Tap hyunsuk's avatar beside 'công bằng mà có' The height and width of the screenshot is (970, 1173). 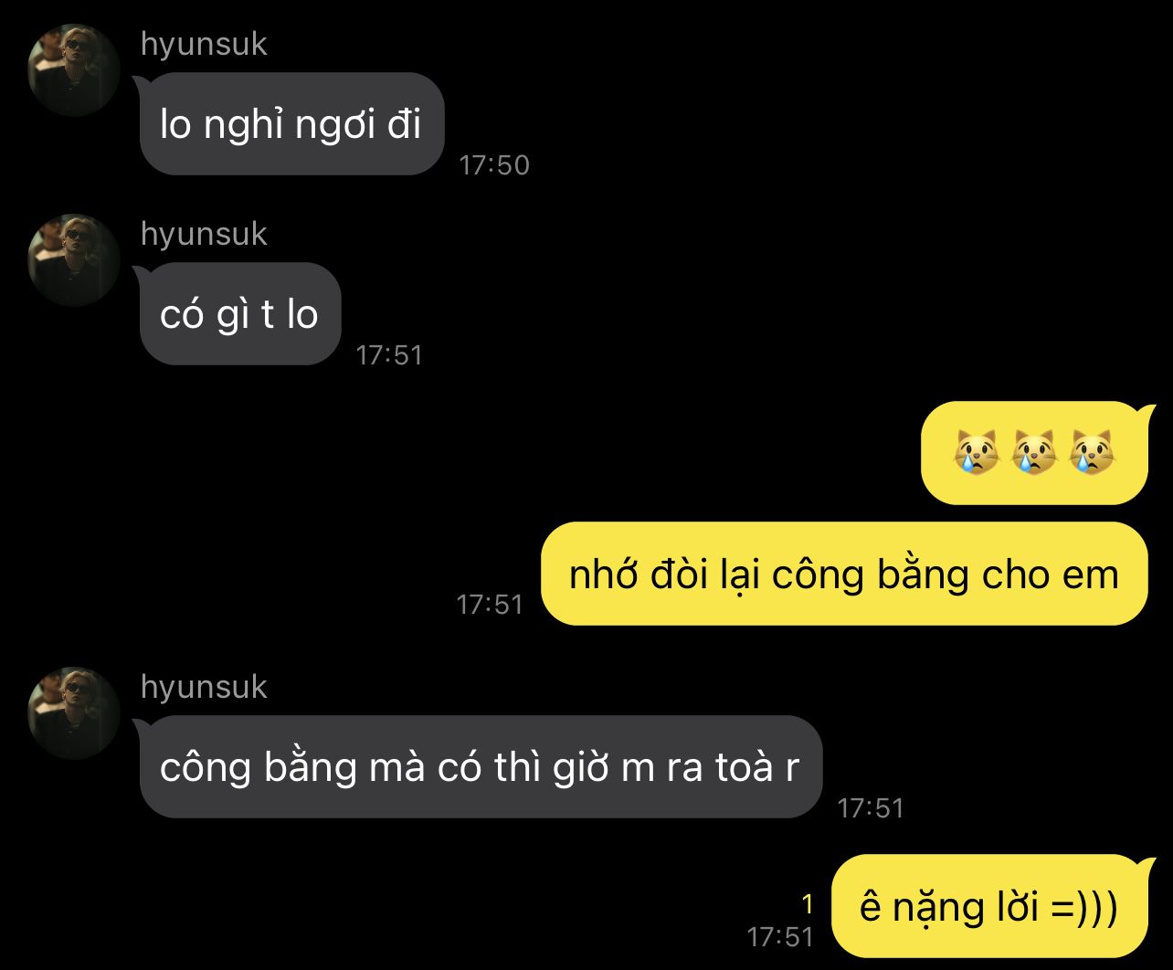pyautogui.click(x=74, y=713)
